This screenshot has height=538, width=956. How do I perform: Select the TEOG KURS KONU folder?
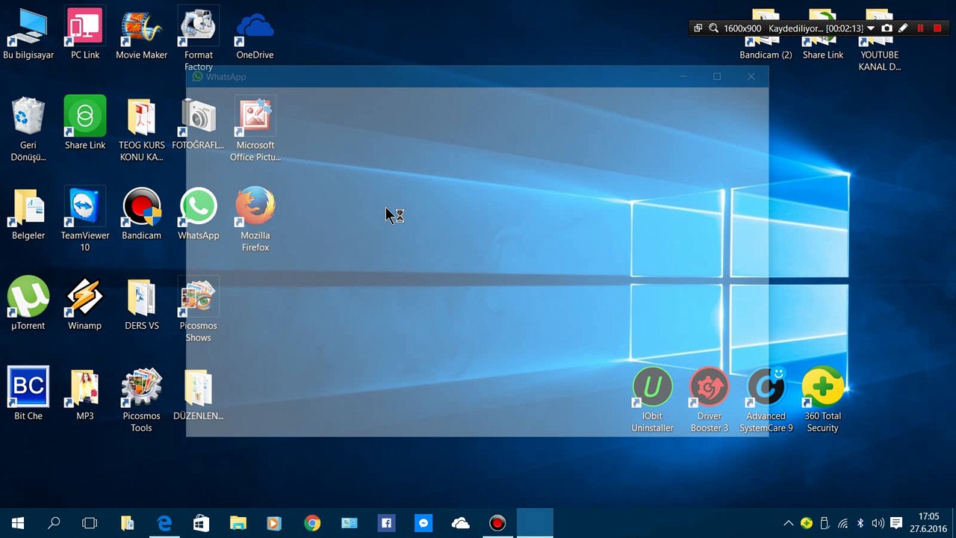[x=141, y=129]
